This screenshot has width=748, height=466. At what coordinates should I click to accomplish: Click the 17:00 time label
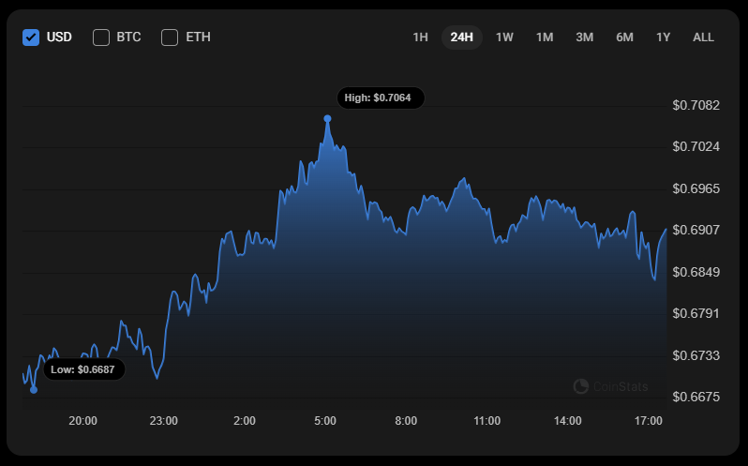pyautogui.click(x=649, y=421)
